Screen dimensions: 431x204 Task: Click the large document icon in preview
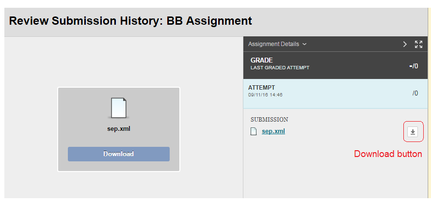pos(119,108)
